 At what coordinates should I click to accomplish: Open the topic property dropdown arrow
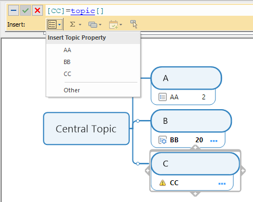60,24
